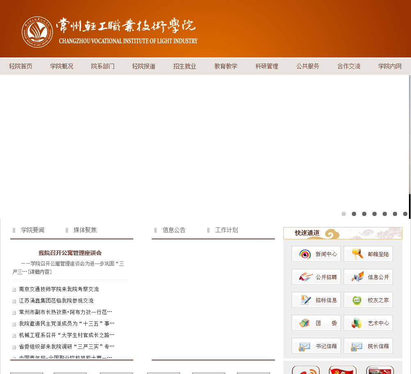Screen dimensions: 411x374
Task: Open 南京交通技师学院来我院考察交流 article
Action: click(59, 289)
